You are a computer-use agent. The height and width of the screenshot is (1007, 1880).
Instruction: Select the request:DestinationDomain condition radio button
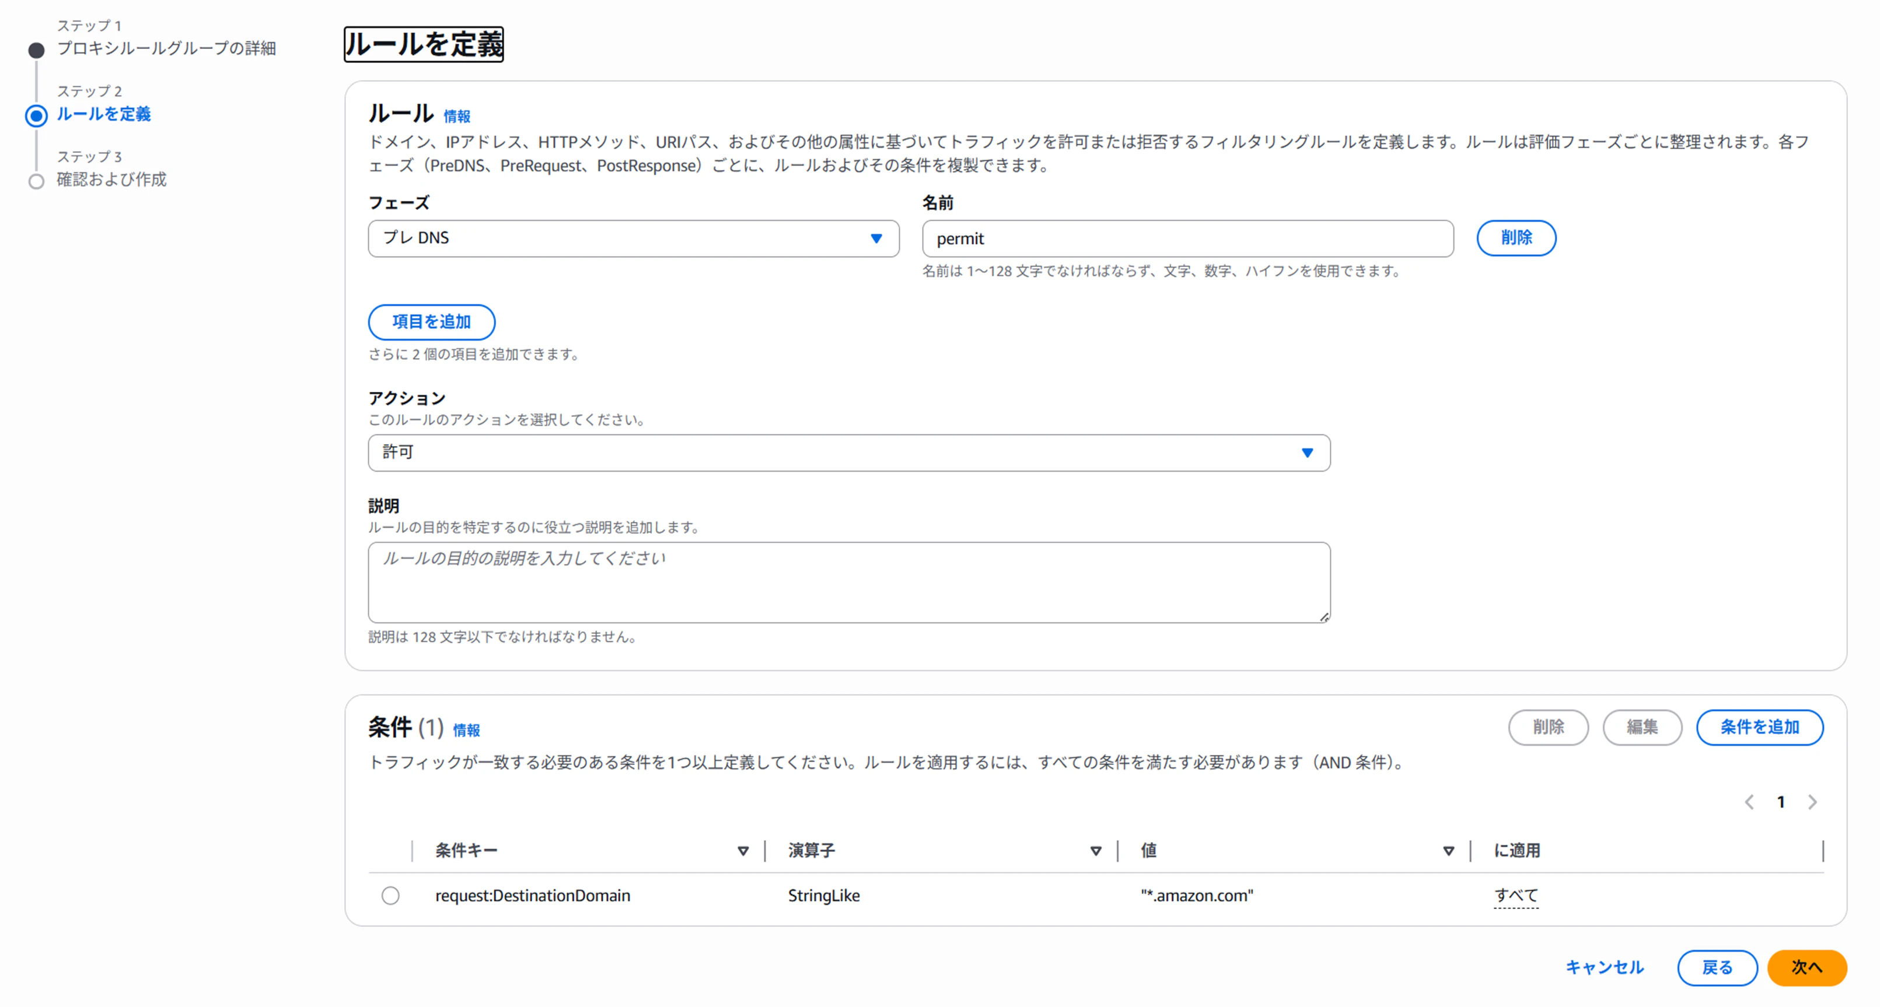[x=390, y=896]
